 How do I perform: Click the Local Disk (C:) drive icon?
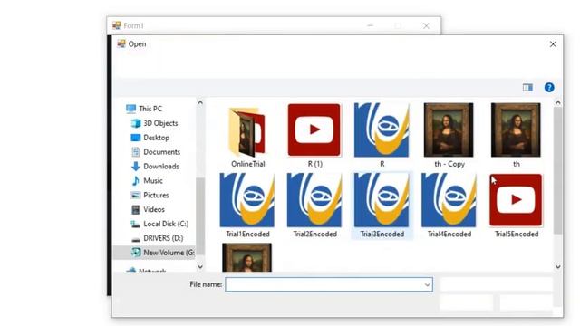[136, 224]
